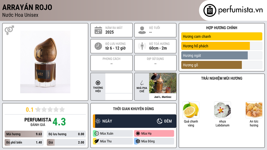Click the user rating value 0.1
Viewport: 267px width, 150px height.
click(x=29, y=110)
